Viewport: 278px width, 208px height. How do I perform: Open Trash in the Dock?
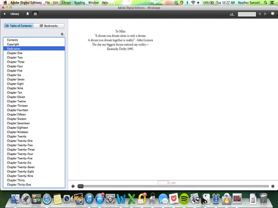click(x=263, y=199)
